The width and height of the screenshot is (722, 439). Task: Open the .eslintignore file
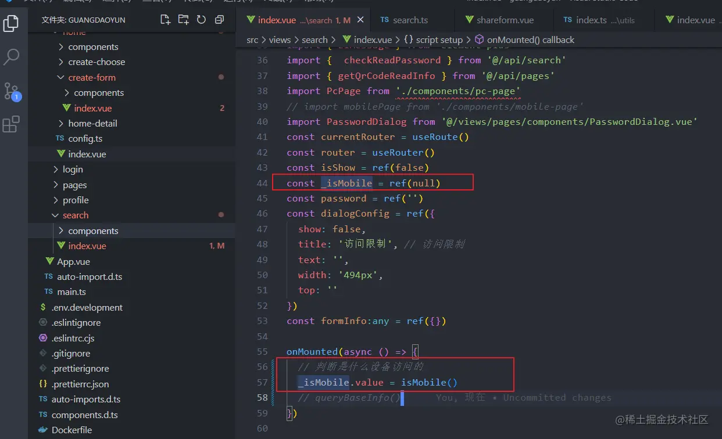tap(76, 323)
